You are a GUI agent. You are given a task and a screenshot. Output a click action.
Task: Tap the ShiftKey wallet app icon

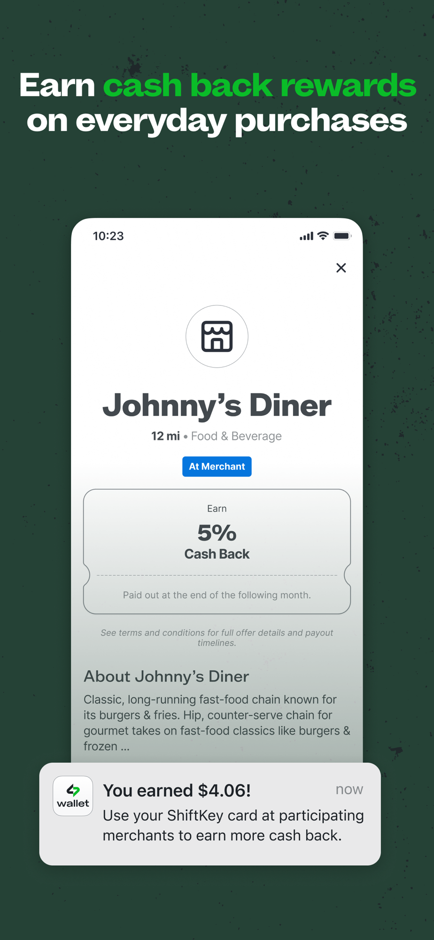[73, 796]
